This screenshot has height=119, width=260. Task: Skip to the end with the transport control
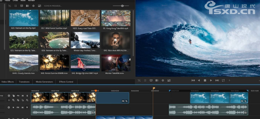tap(217, 80)
